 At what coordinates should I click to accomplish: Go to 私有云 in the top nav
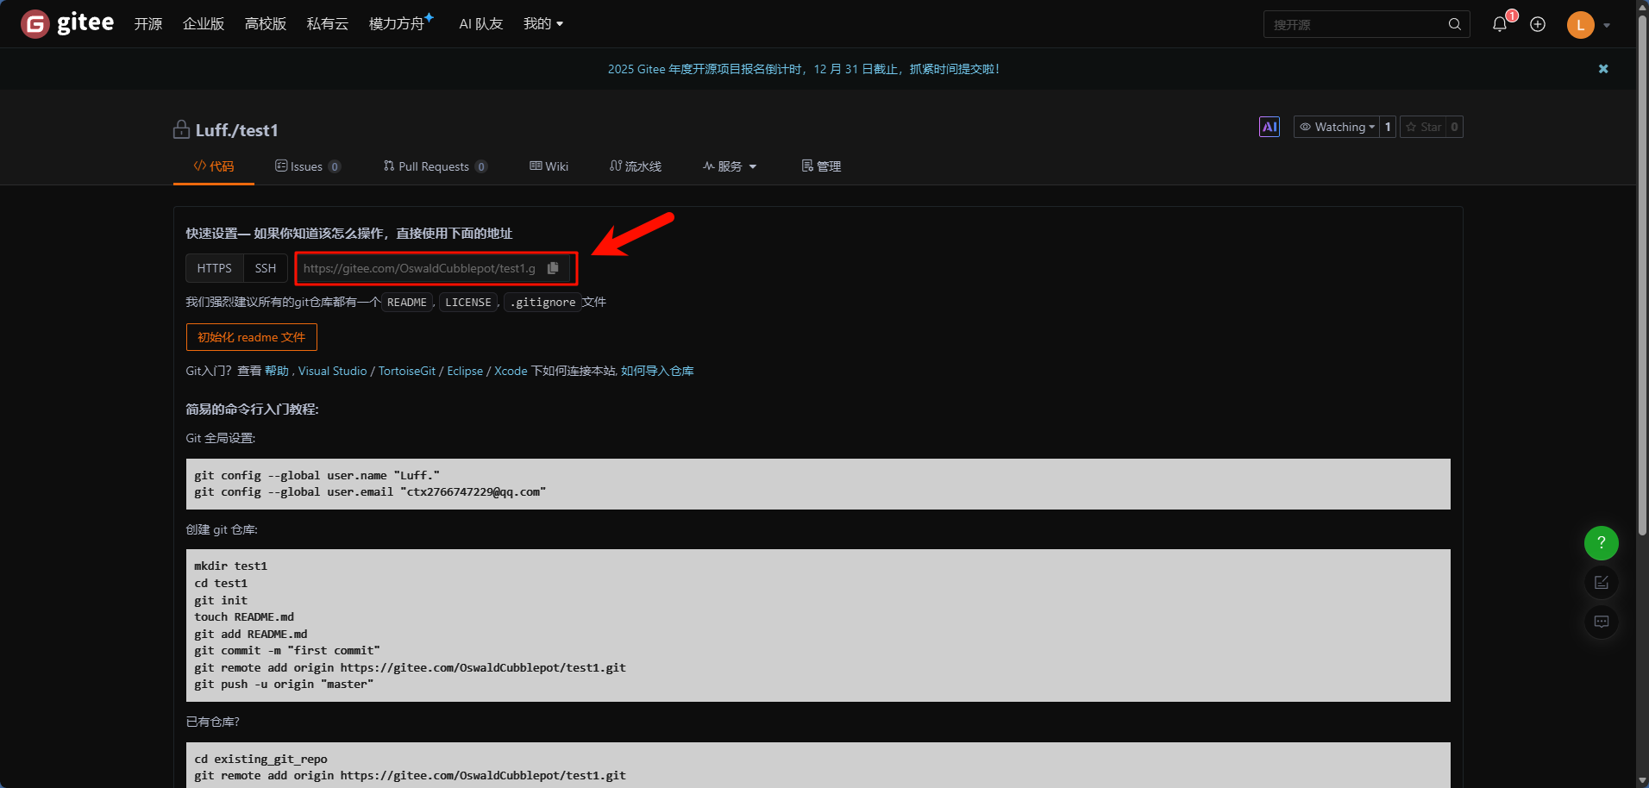328,24
